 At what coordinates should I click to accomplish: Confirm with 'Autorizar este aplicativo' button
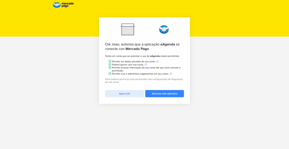(x=165, y=94)
